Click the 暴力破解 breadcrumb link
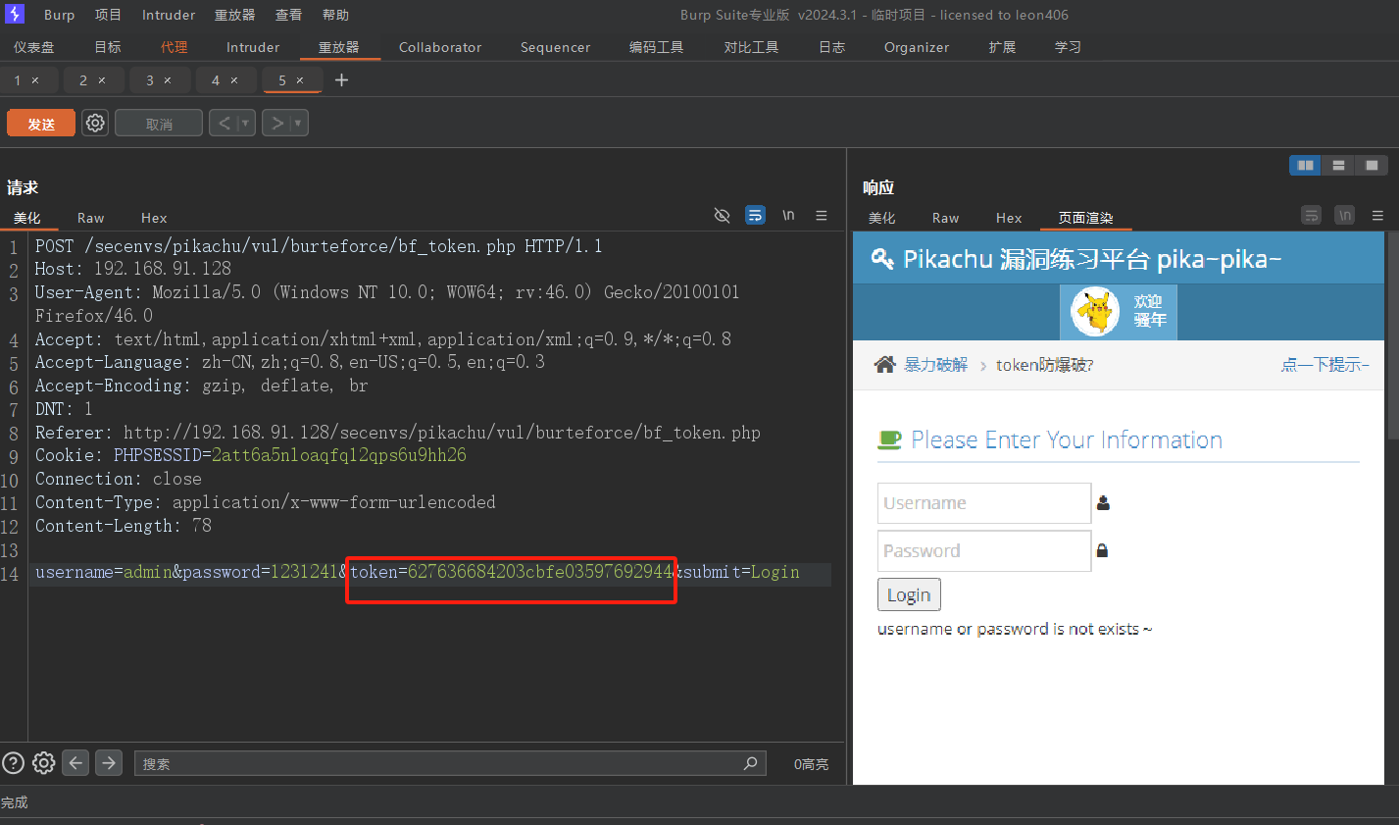 click(x=935, y=365)
